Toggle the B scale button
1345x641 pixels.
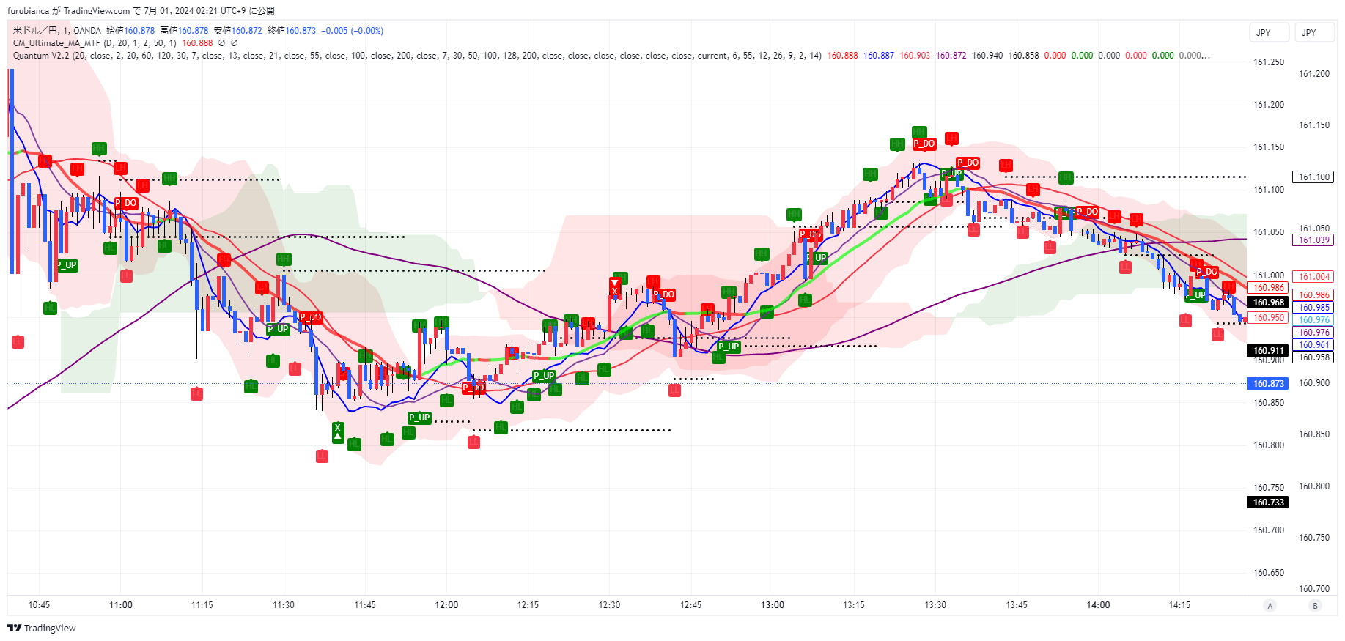tap(1315, 605)
